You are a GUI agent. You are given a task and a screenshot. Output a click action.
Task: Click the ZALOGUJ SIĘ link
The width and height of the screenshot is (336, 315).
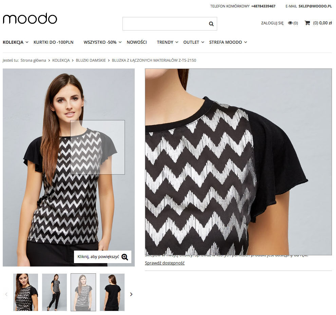click(272, 23)
